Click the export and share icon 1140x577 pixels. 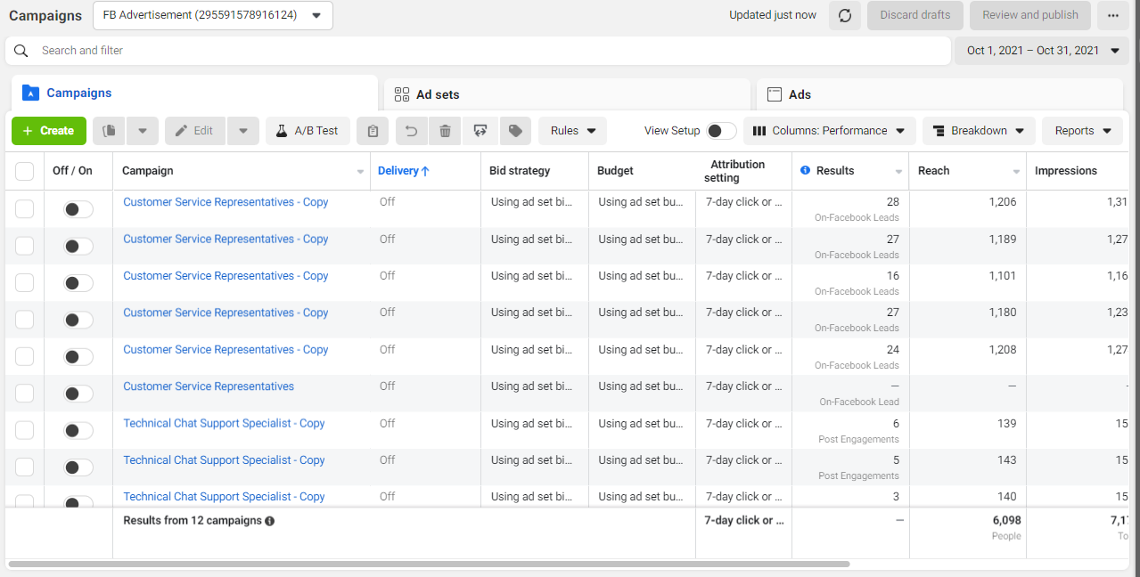click(x=480, y=131)
